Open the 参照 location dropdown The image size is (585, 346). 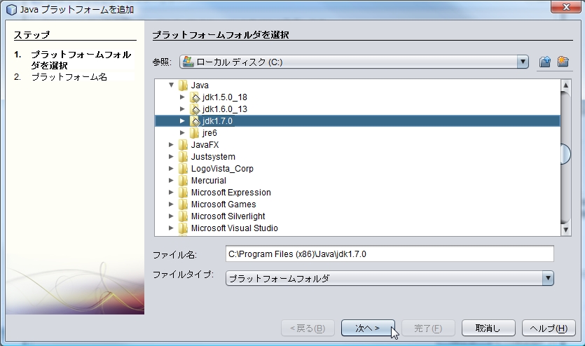(522, 62)
